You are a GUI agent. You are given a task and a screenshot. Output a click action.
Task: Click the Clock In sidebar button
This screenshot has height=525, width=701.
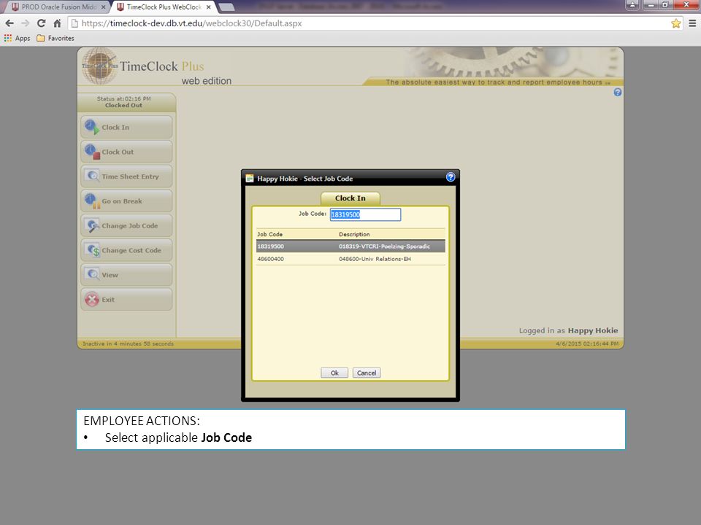[x=126, y=127]
